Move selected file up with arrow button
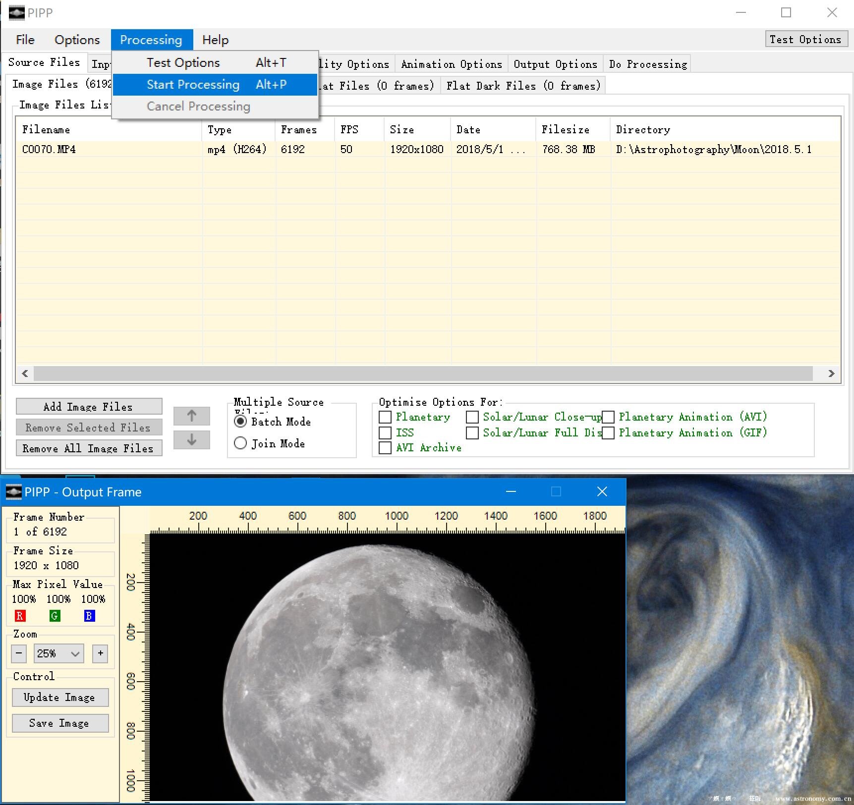Image resolution: width=854 pixels, height=805 pixels. click(x=192, y=416)
